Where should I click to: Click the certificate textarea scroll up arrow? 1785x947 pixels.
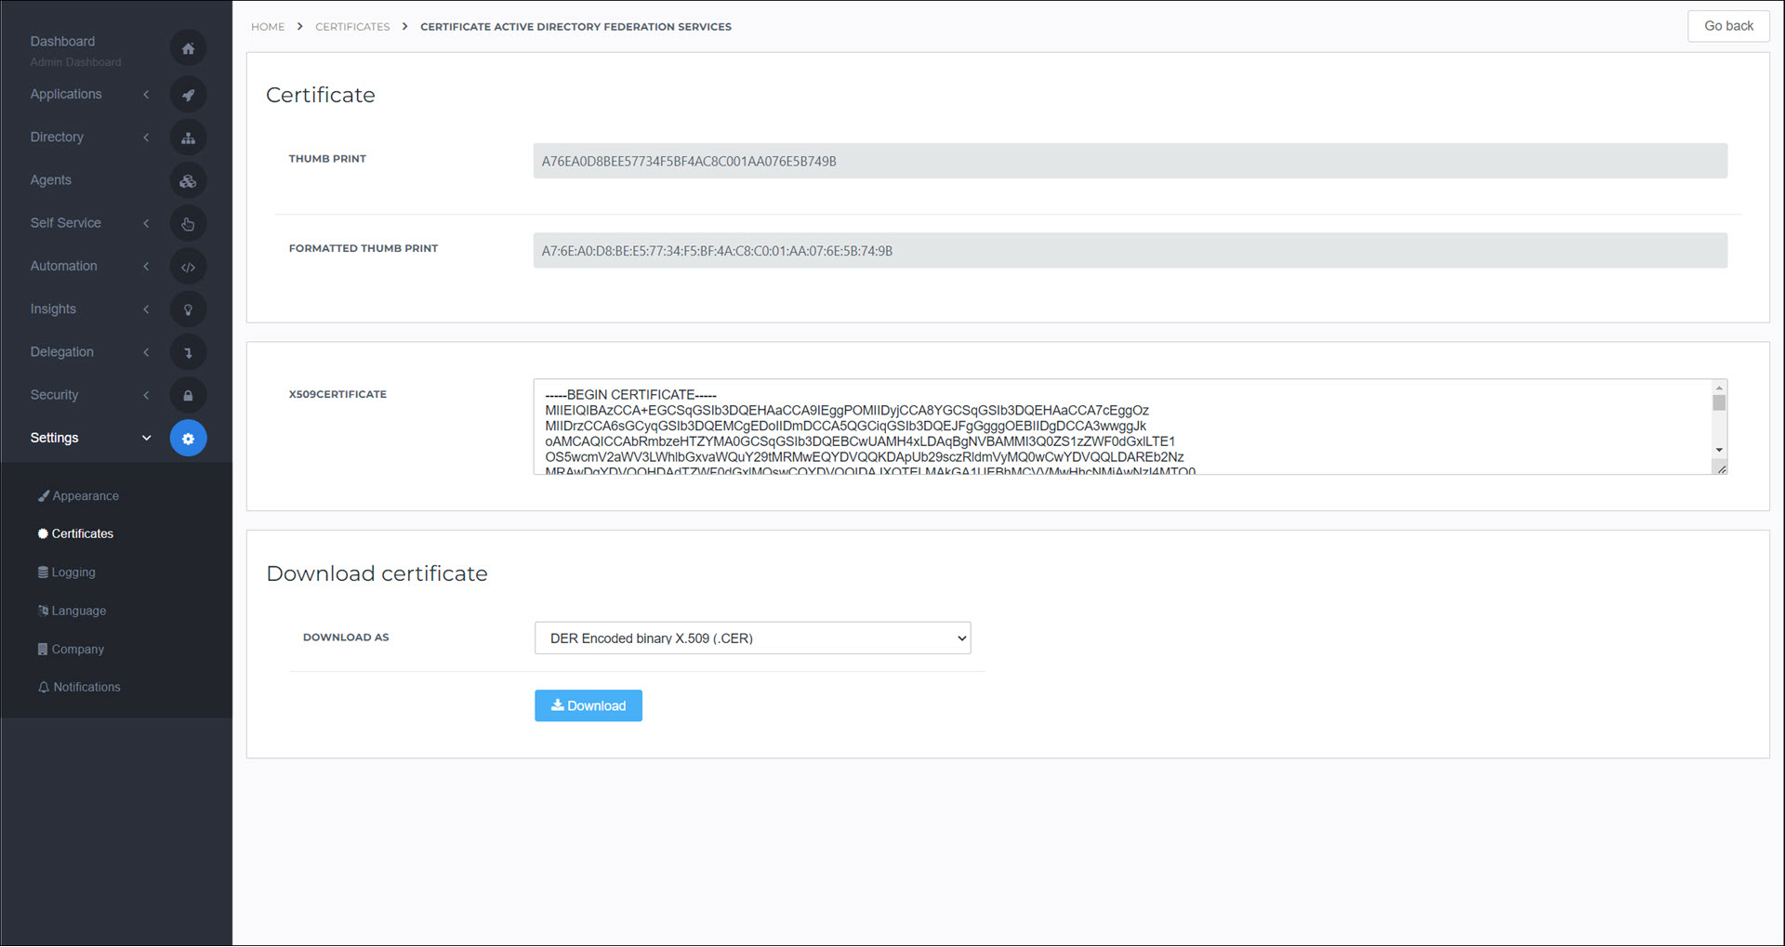[1719, 388]
